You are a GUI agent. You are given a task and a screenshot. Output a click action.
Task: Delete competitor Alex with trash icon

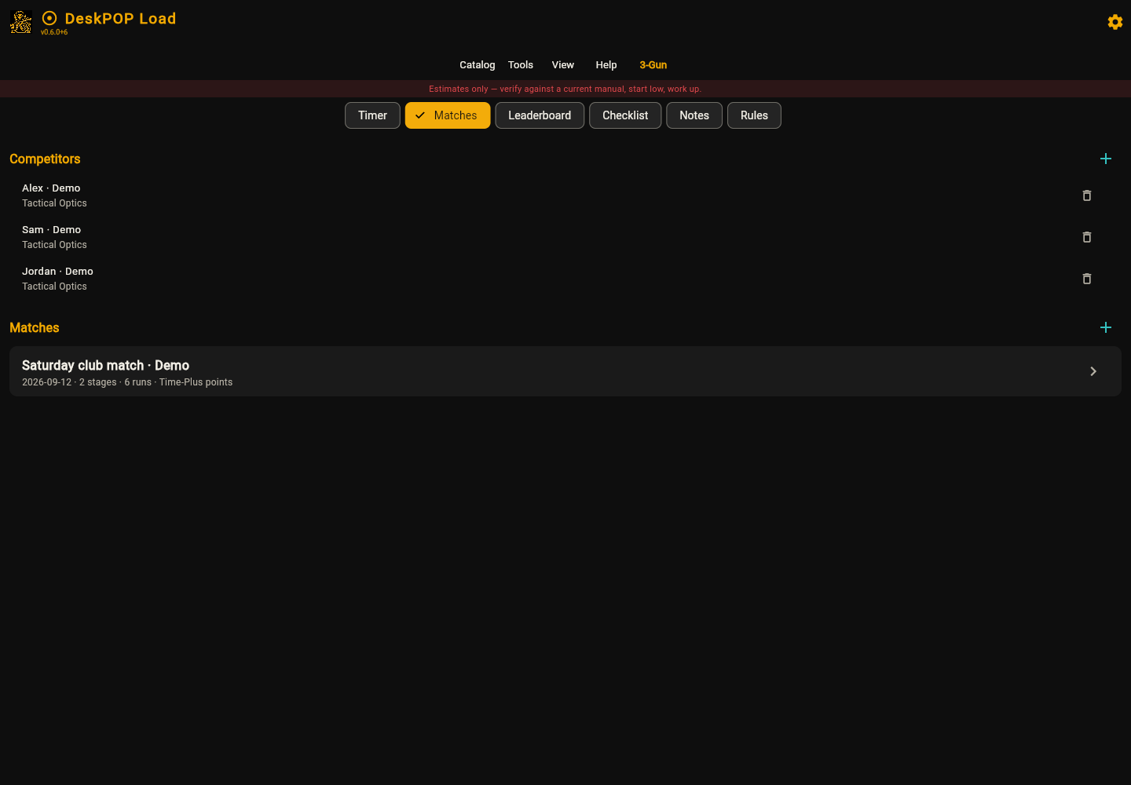tap(1087, 195)
